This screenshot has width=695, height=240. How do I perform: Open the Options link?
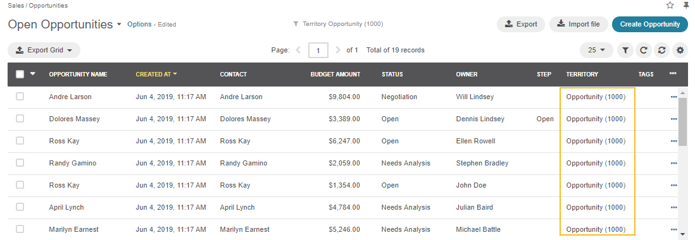pyautogui.click(x=139, y=24)
